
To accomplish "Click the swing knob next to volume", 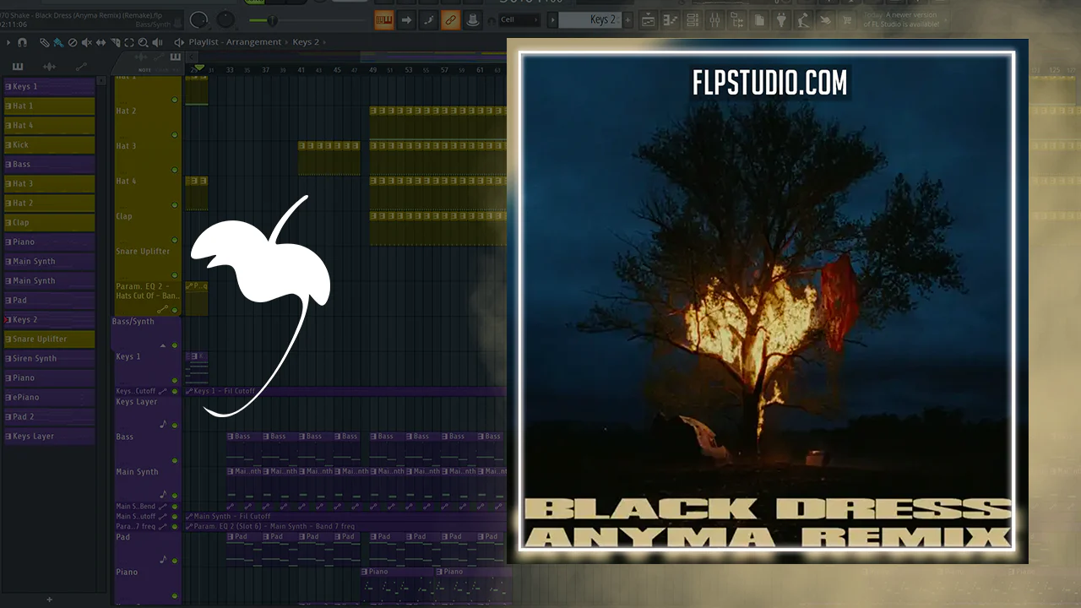I will click(226, 19).
